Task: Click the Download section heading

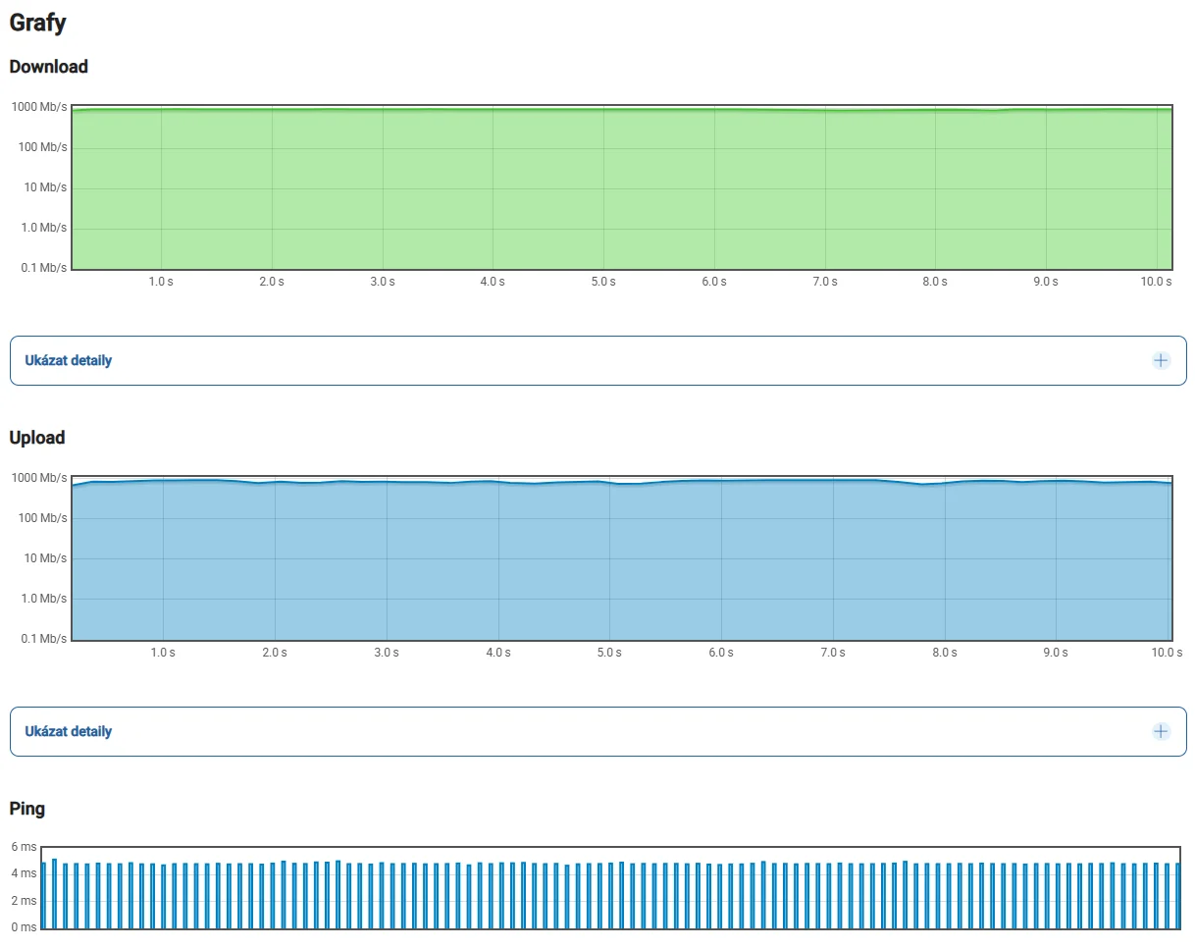Action: coord(48,67)
